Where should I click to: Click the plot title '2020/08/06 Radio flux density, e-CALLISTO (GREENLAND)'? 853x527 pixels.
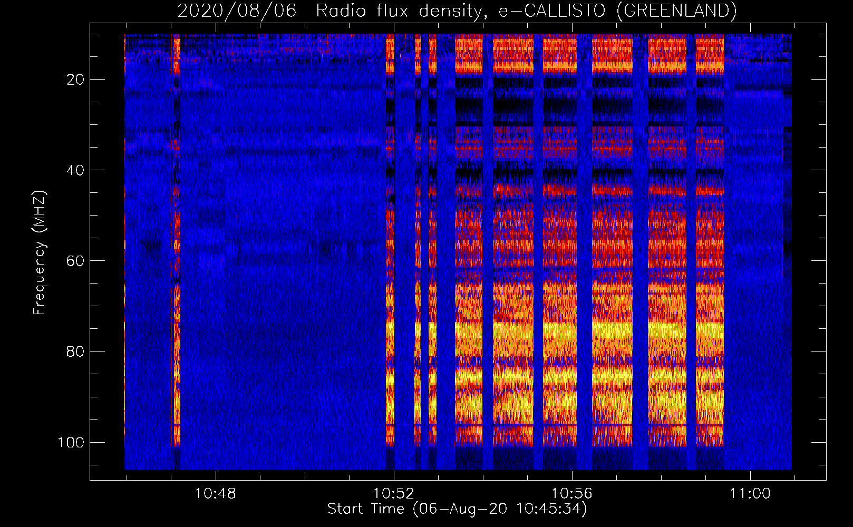[457, 11]
